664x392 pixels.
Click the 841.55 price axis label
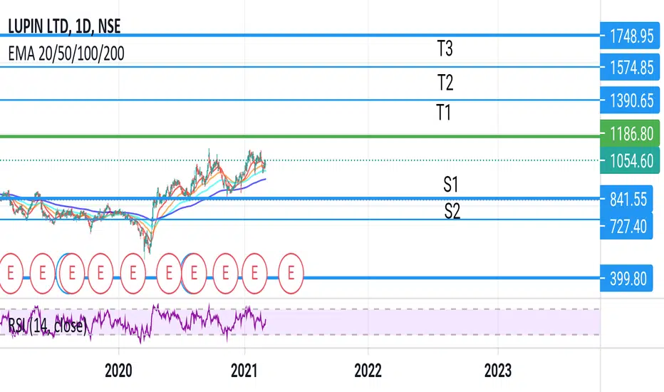point(626,199)
